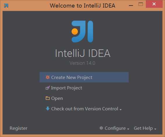This screenshot has width=165, height=137.
Task: Click the Import Project arrow icon
Action: (47, 88)
